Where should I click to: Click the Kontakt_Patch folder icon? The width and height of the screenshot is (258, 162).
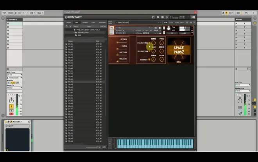coord(76,32)
